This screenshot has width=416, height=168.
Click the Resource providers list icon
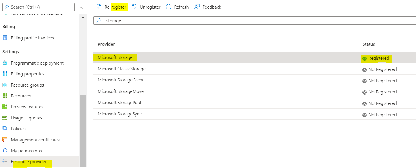point(5,162)
